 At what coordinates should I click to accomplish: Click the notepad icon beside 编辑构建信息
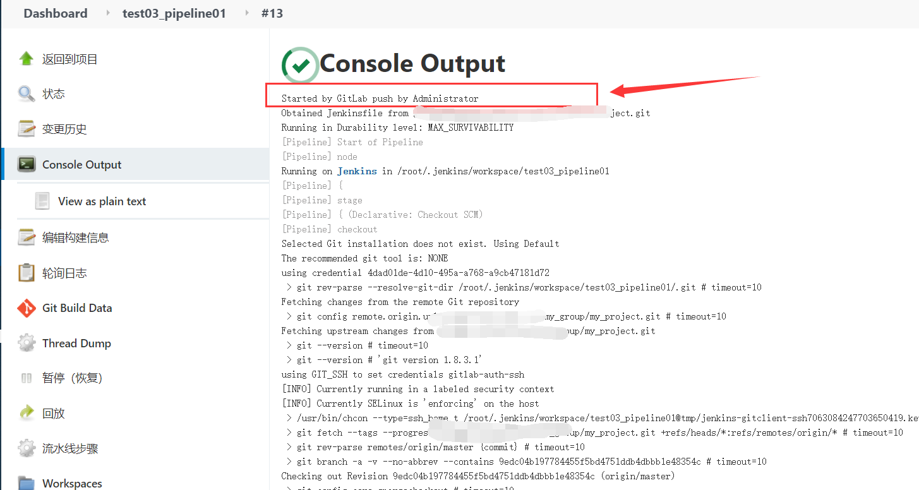click(26, 237)
